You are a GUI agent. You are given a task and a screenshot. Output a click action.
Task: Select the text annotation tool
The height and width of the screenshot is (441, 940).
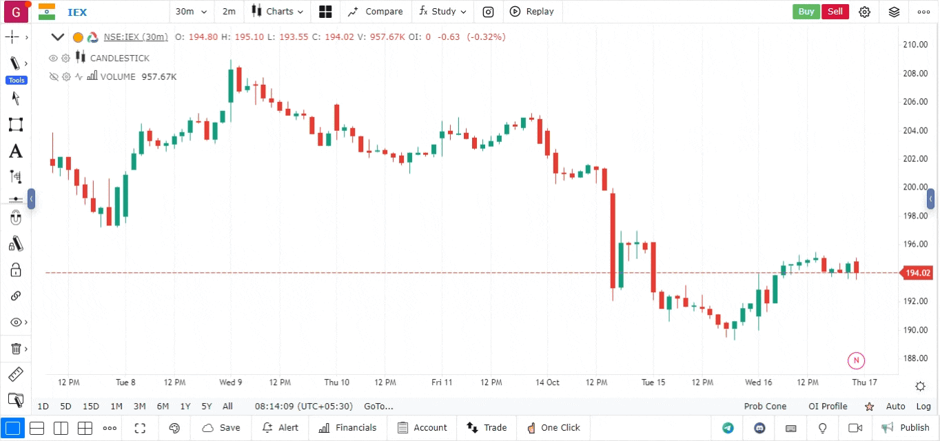pyautogui.click(x=15, y=152)
